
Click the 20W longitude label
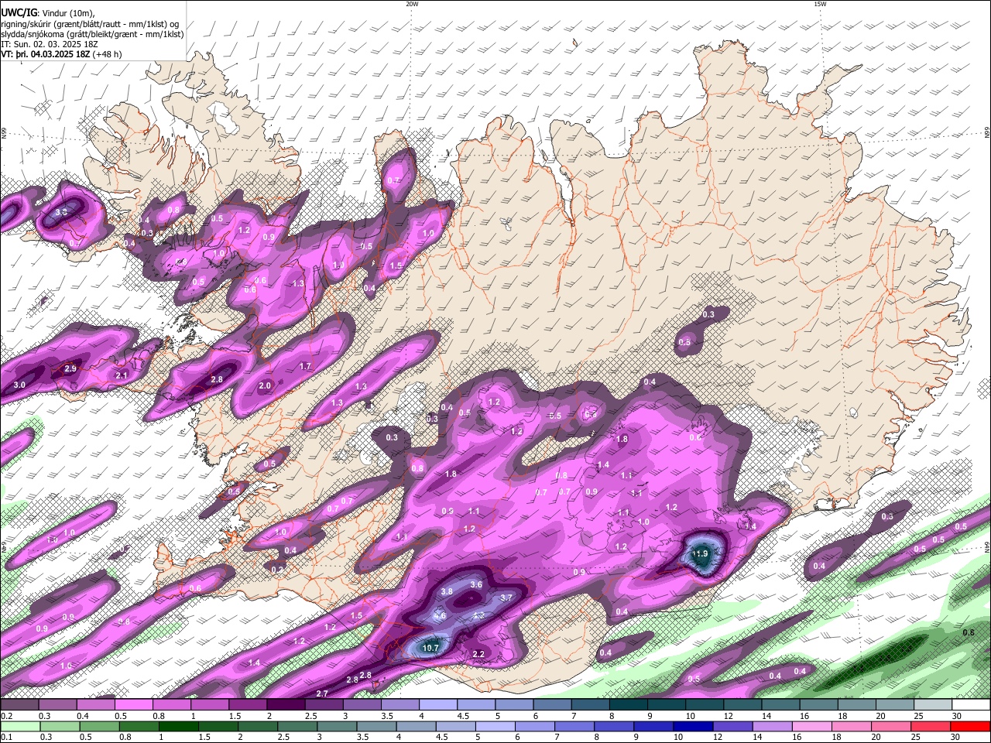tap(412, 4)
